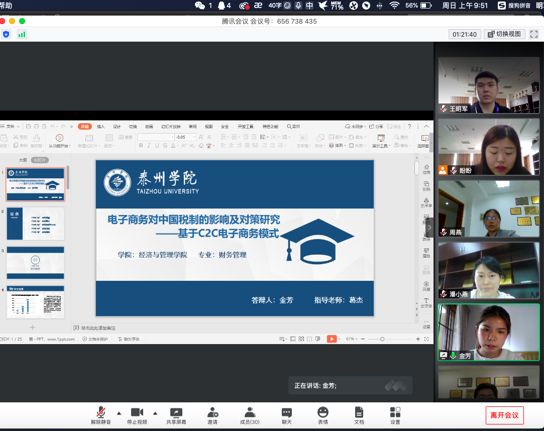Toggle the switch view button
Viewport: 544px width, 431px height.
coord(505,34)
